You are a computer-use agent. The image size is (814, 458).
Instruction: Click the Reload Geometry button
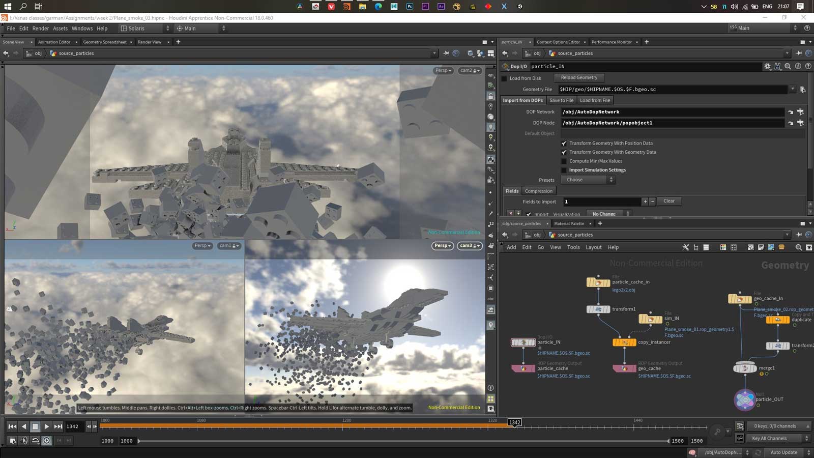tap(579, 77)
